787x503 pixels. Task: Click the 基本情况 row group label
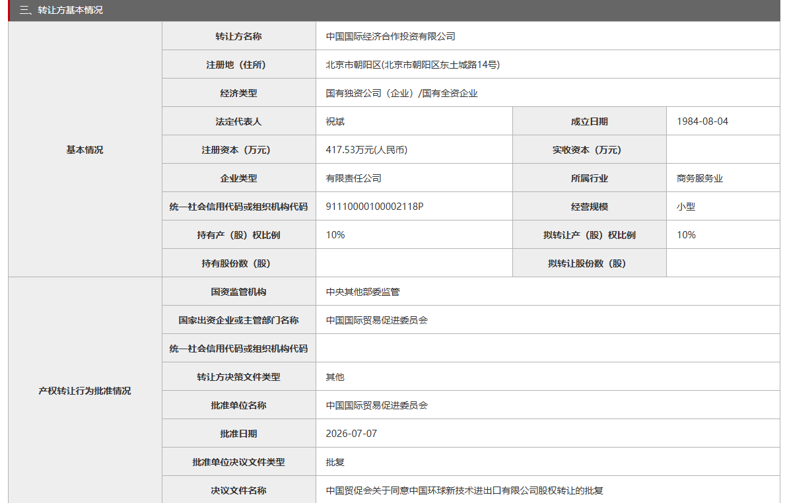coord(85,150)
